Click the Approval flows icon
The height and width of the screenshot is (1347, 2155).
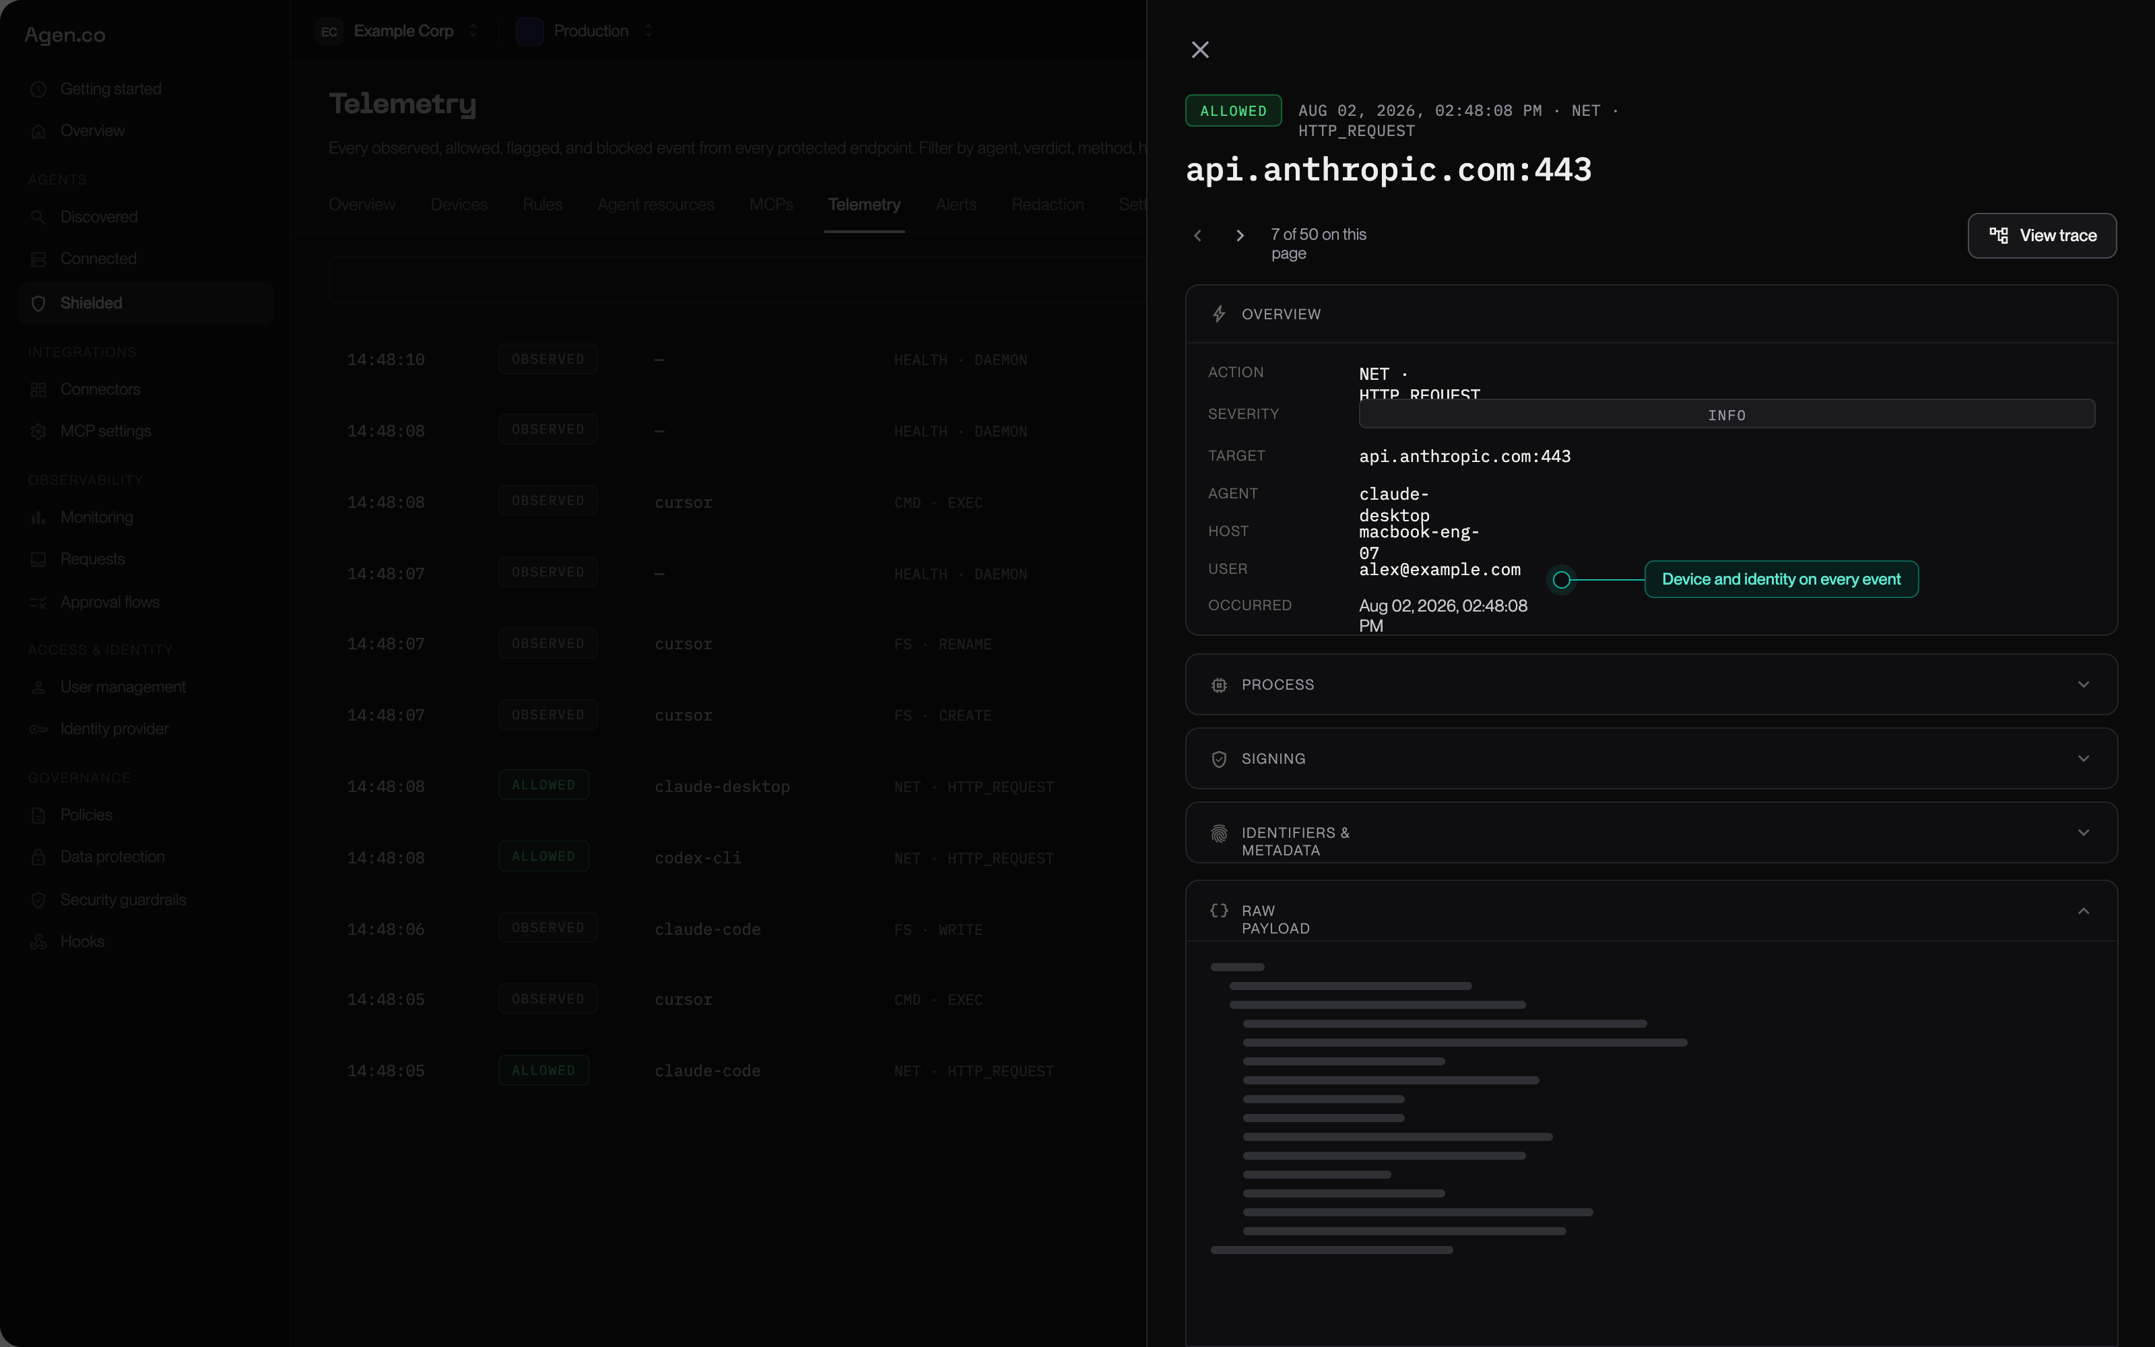click(38, 602)
